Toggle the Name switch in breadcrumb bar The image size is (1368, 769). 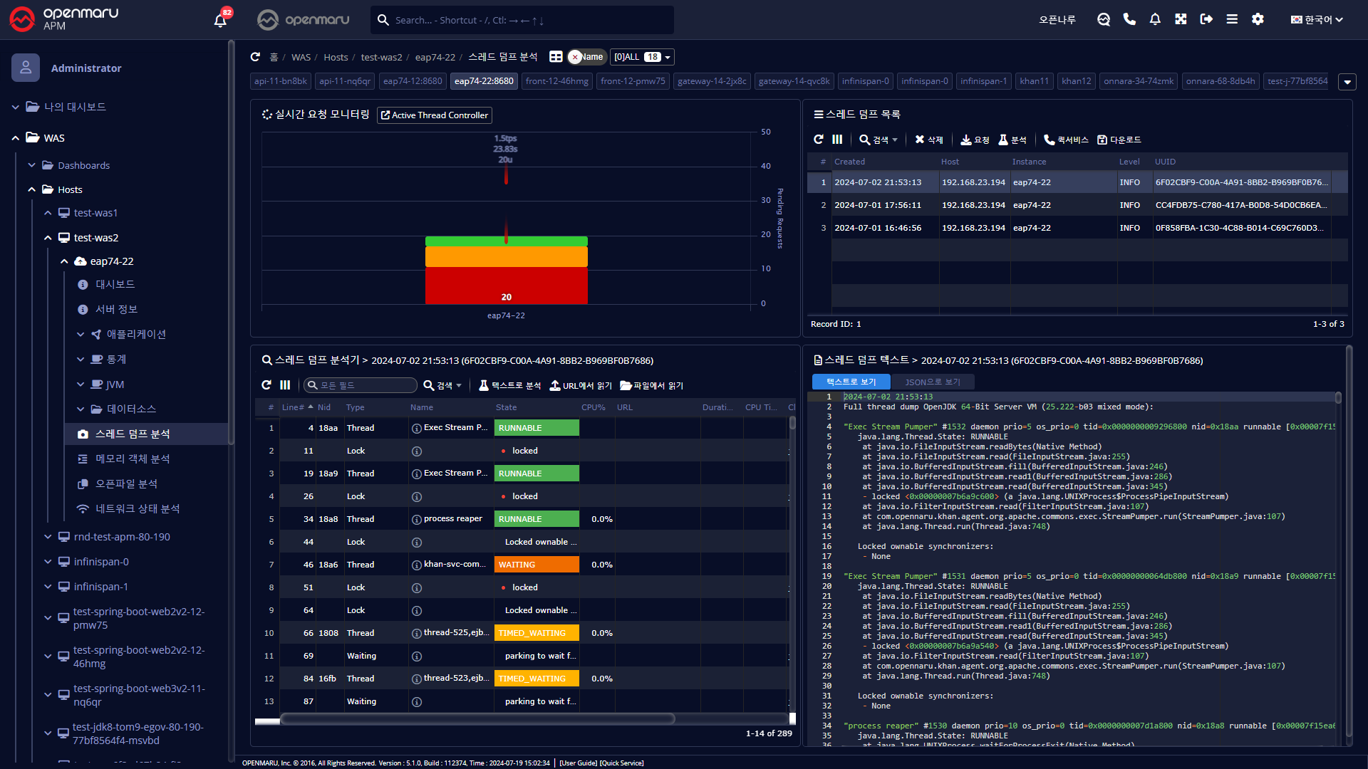click(586, 57)
